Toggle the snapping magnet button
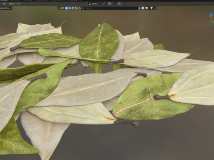 point(110,4)
